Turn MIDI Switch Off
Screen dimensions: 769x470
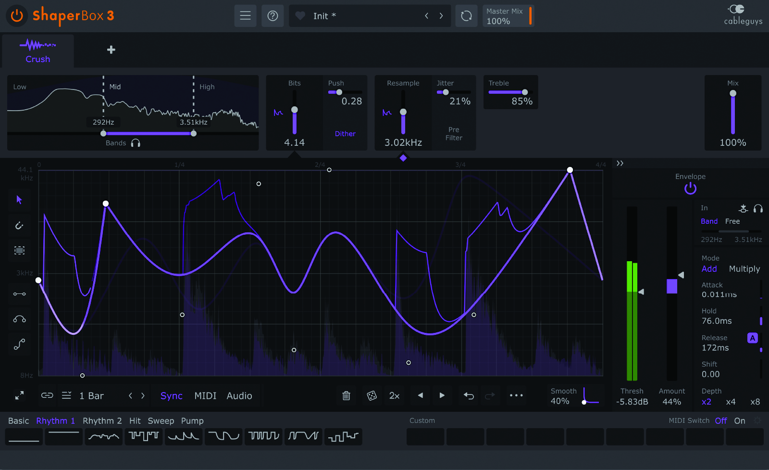721,420
